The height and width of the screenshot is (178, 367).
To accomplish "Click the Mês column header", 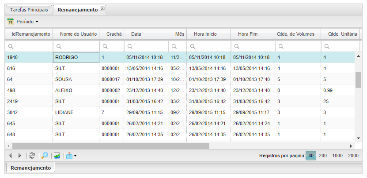I will (178, 34).
